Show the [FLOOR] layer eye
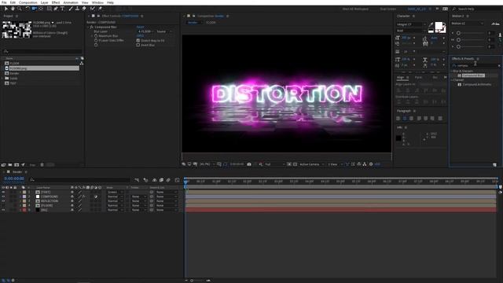Screen dimensions: 503x283 (3, 205)
